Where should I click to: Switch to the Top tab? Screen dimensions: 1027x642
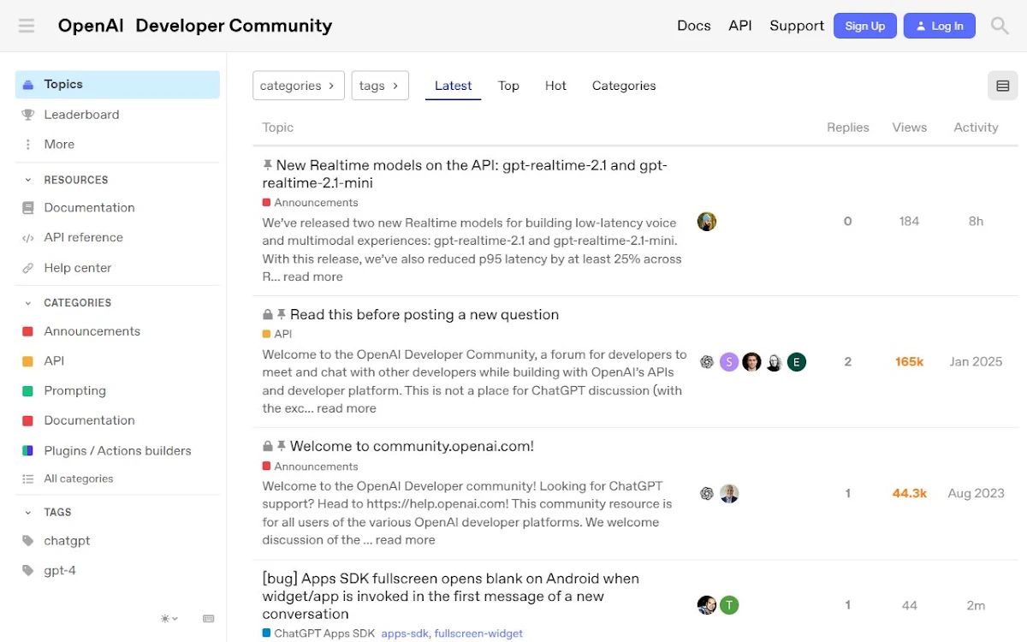click(x=508, y=86)
